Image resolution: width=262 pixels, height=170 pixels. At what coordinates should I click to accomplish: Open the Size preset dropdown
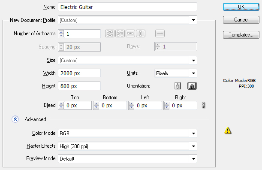(193, 61)
